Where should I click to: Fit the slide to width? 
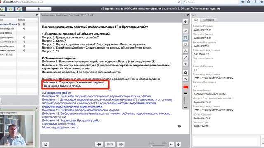click(x=171, y=144)
